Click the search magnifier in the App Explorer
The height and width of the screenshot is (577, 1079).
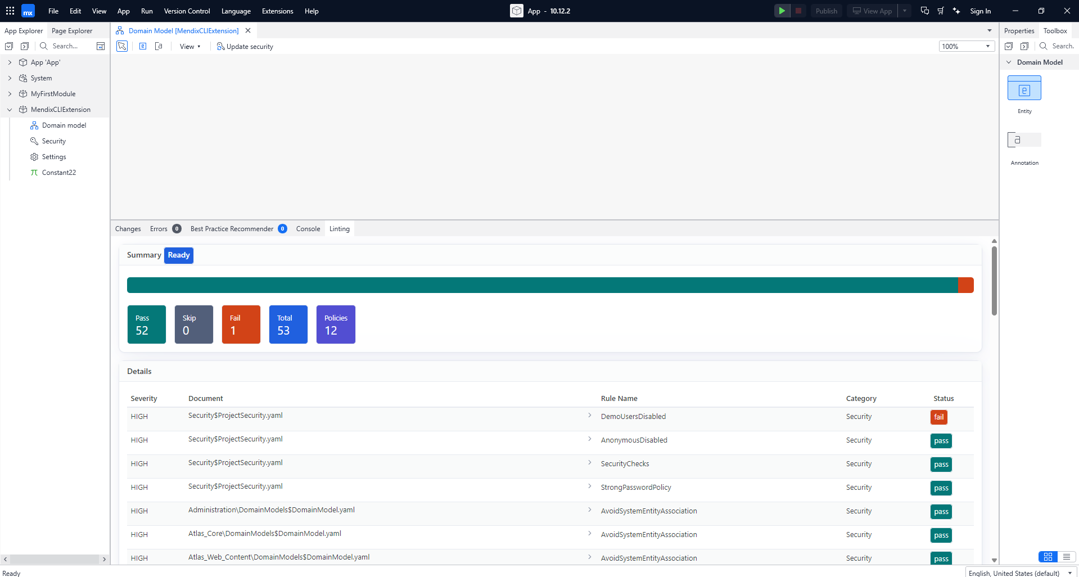pos(44,46)
